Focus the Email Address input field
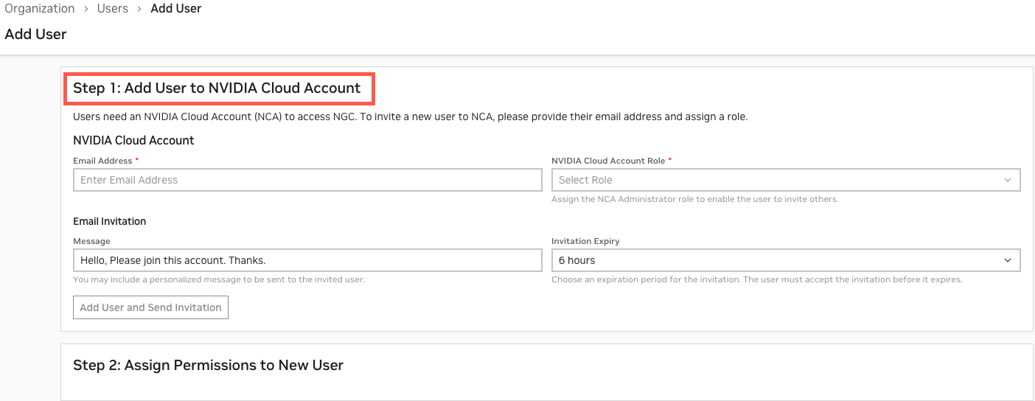This screenshot has height=401, width=1035. [x=307, y=180]
